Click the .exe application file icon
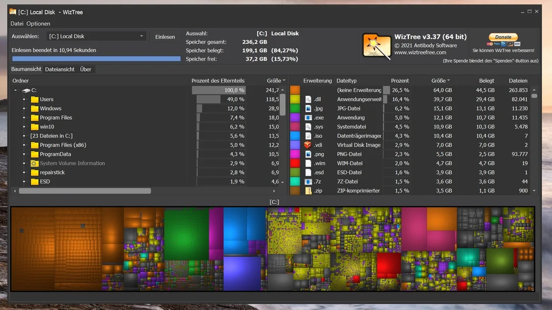552x310 pixels. pyautogui.click(x=308, y=118)
